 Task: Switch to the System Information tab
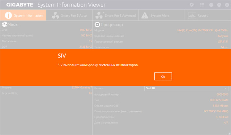[x=23, y=15]
